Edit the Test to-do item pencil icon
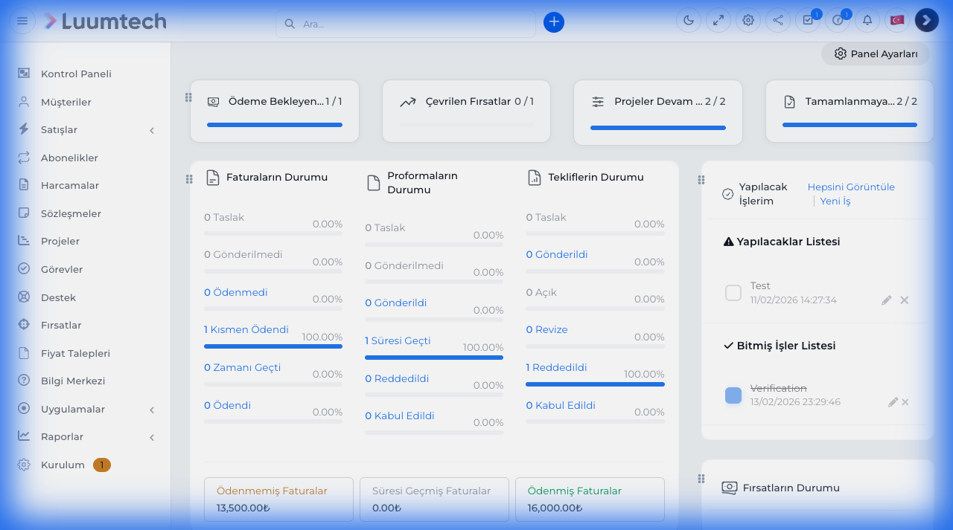Screen dimensions: 953x530 [886, 300]
